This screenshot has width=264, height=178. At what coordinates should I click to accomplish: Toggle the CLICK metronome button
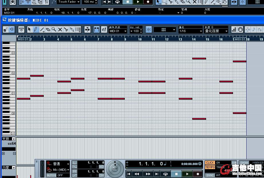(210, 162)
